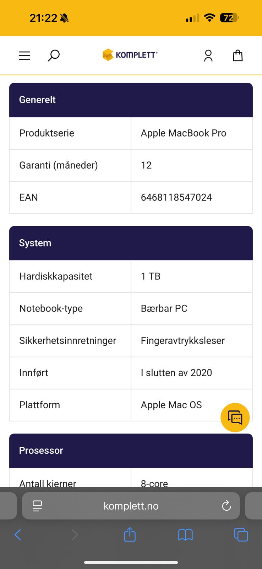This screenshot has width=262, height=569.
Task: Tap the Fingeravtrykksleser cell
Action: coord(192,341)
